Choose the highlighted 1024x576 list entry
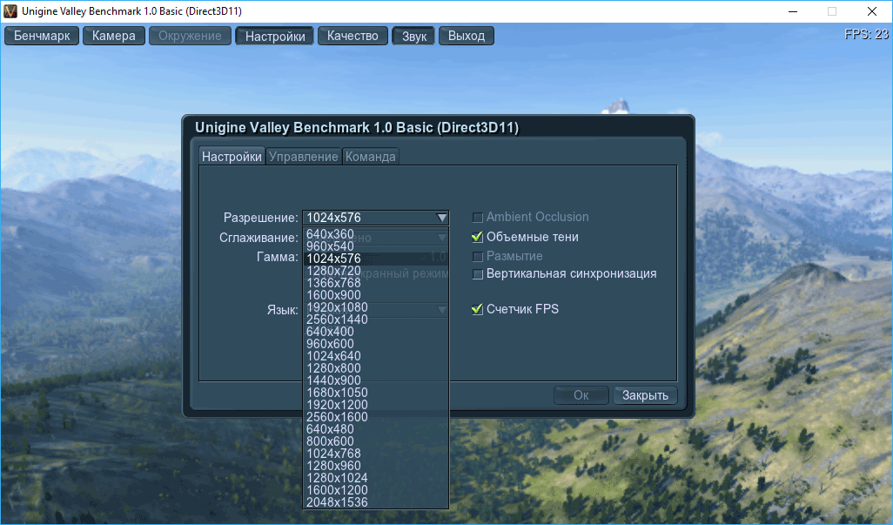The width and height of the screenshot is (893, 525). point(376,259)
